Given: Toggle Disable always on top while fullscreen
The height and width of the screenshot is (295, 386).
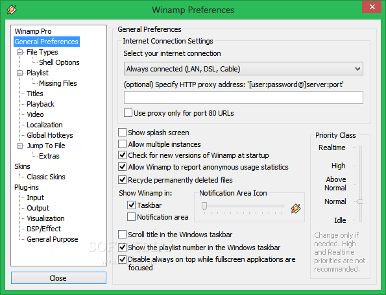Looking at the screenshot, I should click(123, 259).
